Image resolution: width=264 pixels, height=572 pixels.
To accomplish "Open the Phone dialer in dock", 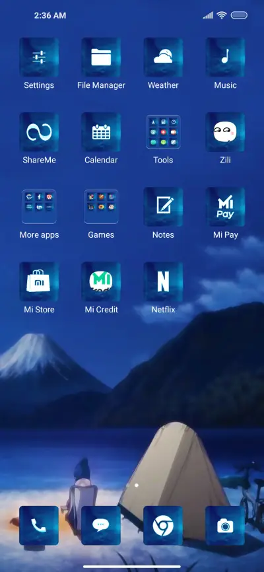I will point(39,525).
